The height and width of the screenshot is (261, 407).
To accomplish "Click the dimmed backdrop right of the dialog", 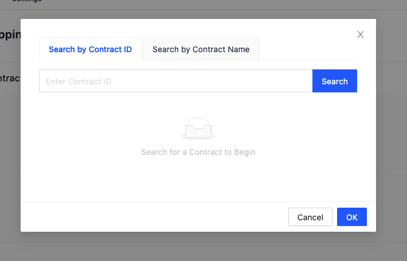I will tap(392, 126).
